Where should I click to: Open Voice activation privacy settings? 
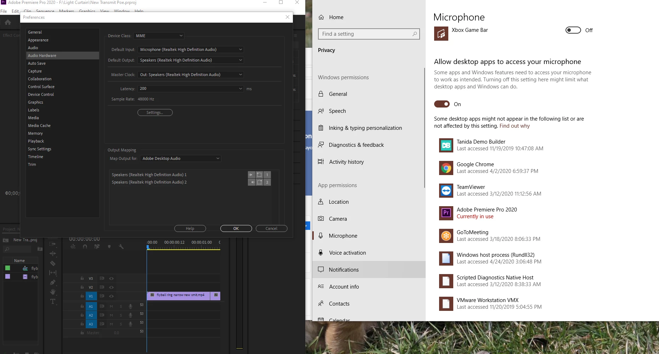click(x=369, y=253)
